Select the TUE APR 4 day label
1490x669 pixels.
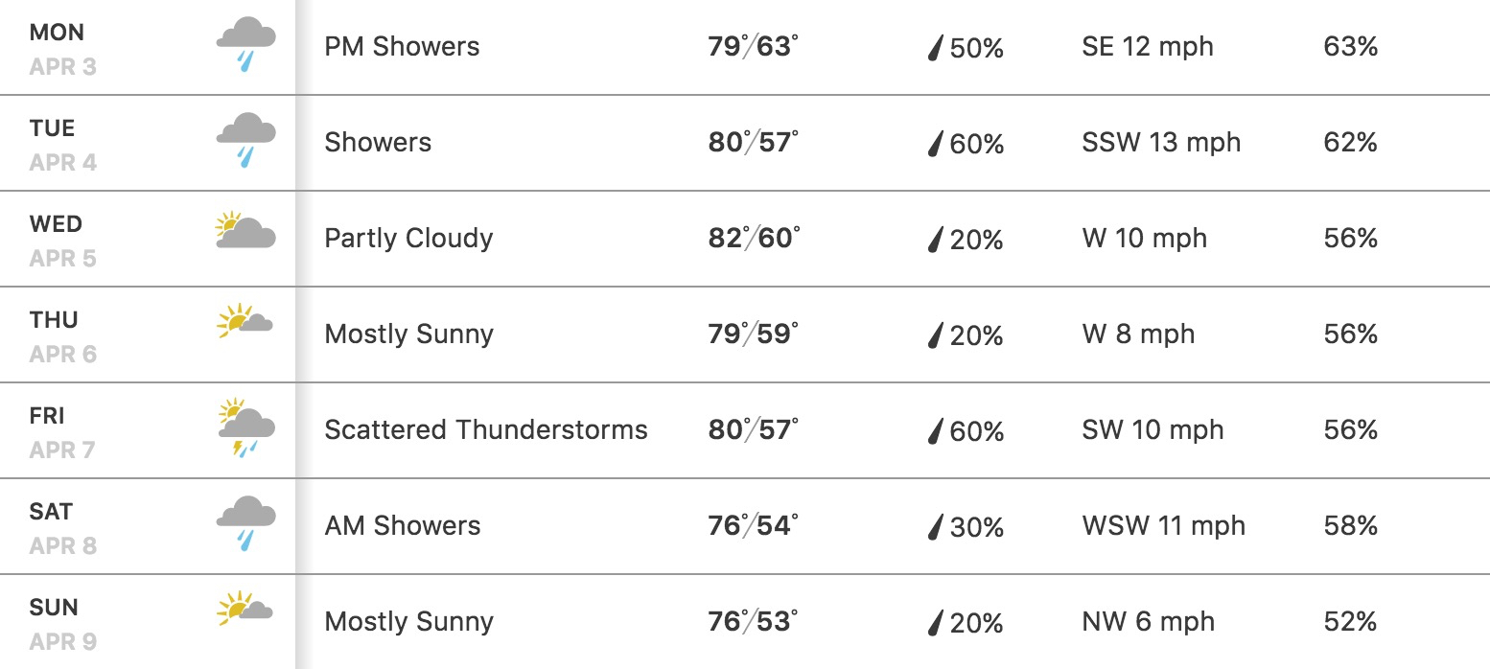point(63,145)
